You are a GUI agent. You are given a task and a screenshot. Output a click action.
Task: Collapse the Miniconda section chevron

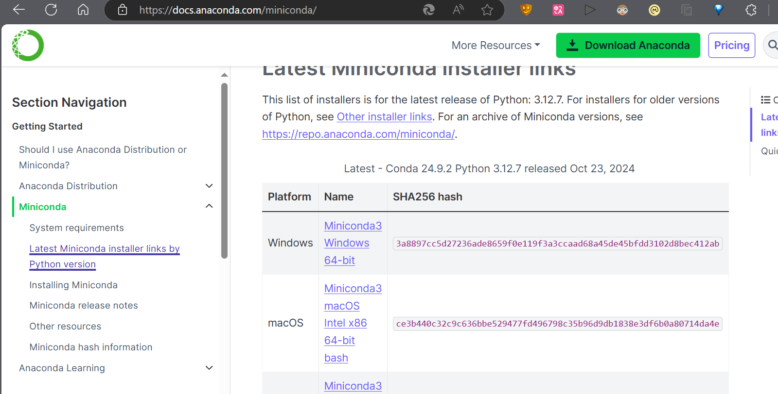pos(209,206)
